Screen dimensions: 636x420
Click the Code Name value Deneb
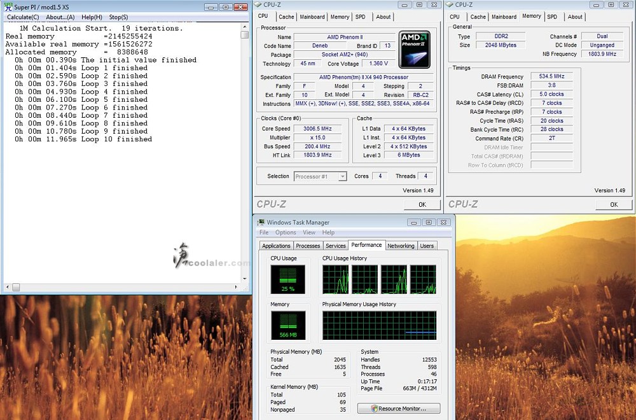[x=320, y=45]
